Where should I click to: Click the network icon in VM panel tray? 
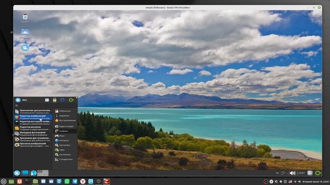click(x=283, y=173)
